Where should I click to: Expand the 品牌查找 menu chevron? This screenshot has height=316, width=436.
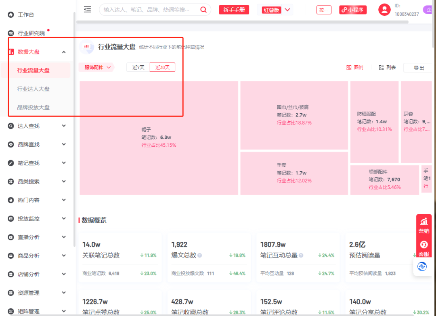(64, 144)
